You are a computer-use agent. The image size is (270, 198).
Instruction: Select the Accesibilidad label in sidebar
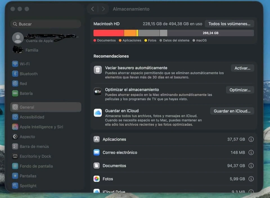coord(32,117)
